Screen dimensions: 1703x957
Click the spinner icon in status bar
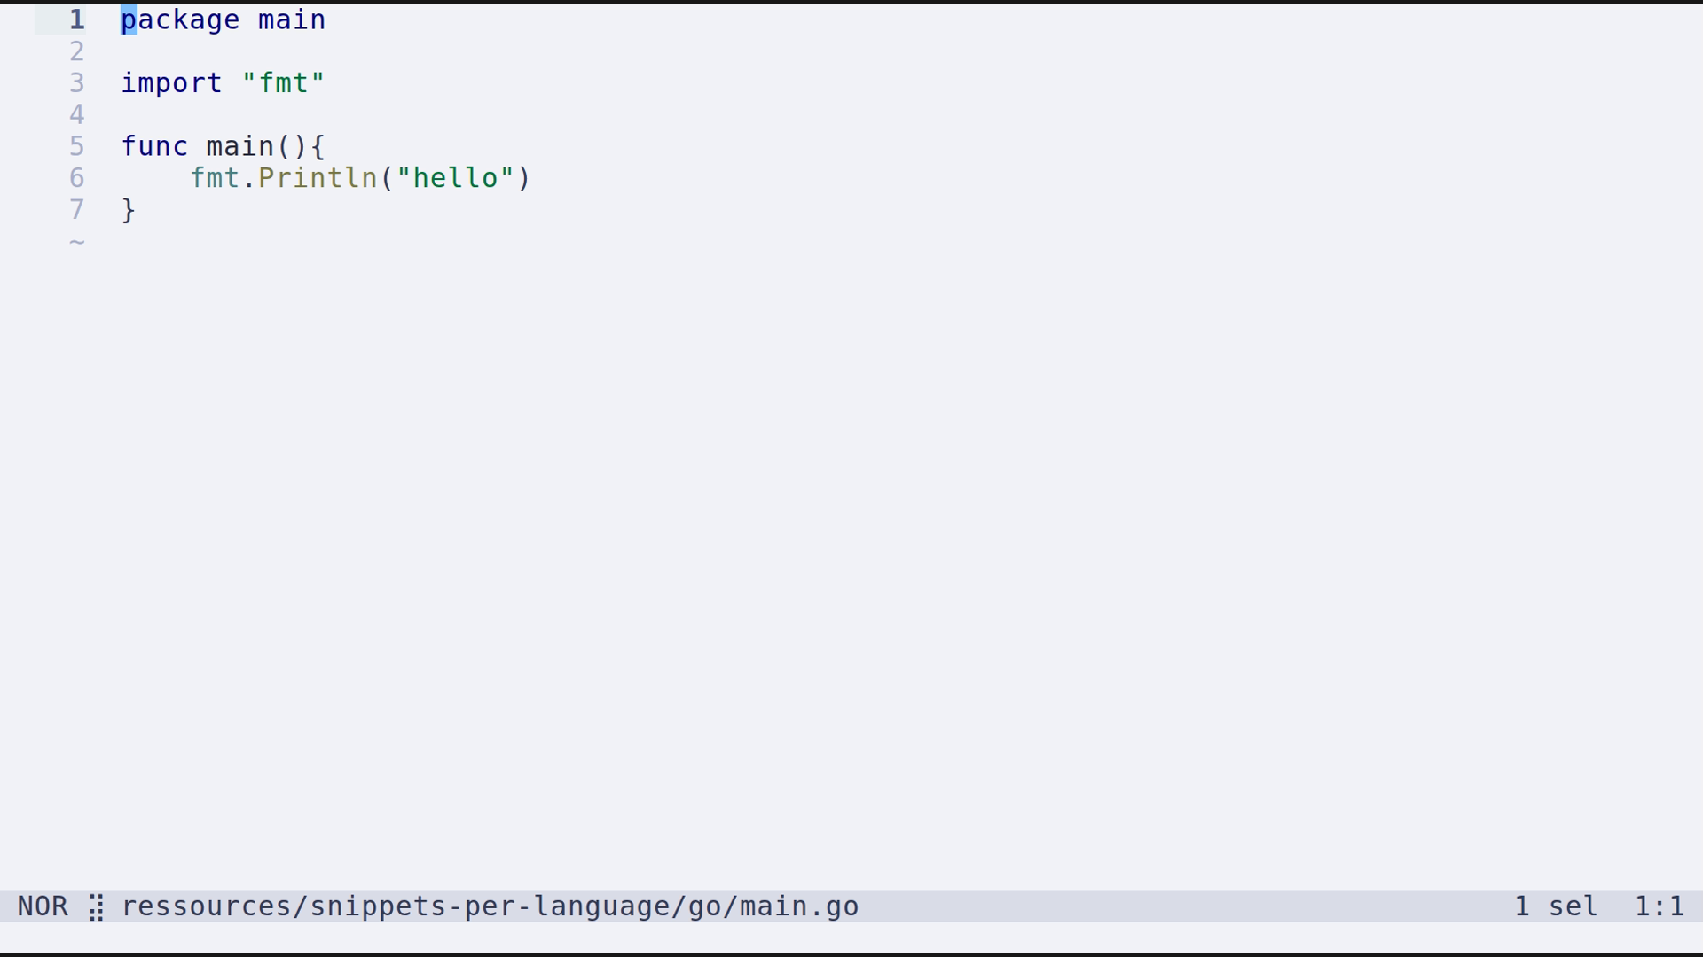click(97, 907)
